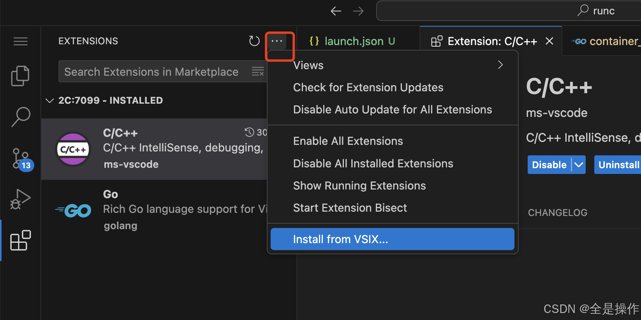Select the Extensions view icon in activity bar
641x320 pixels.
(20, 240)
